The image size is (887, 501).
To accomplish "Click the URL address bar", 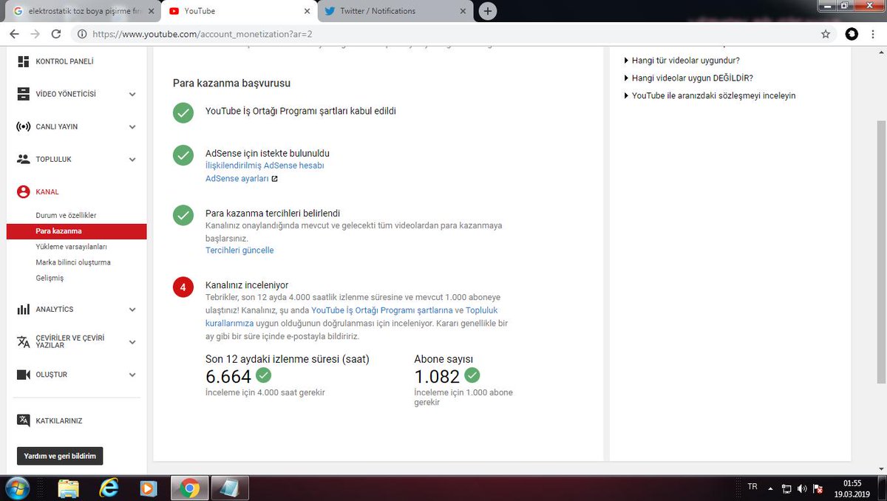I will coord(443,33).
